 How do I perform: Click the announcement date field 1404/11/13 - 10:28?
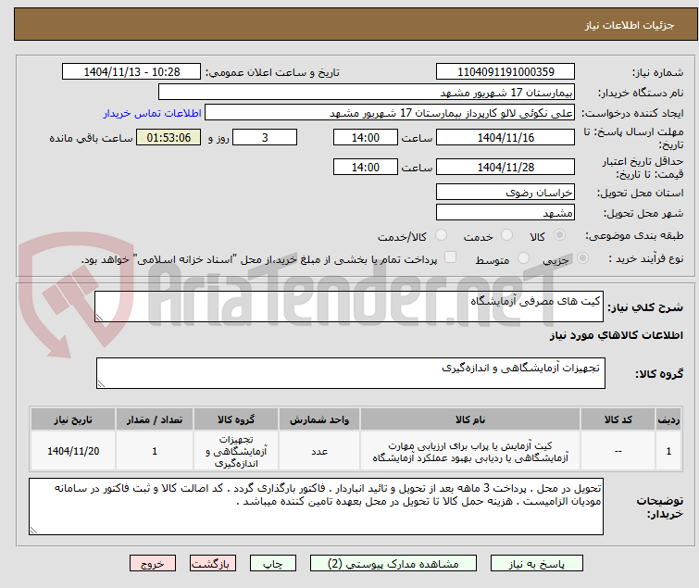coord(131,72)
